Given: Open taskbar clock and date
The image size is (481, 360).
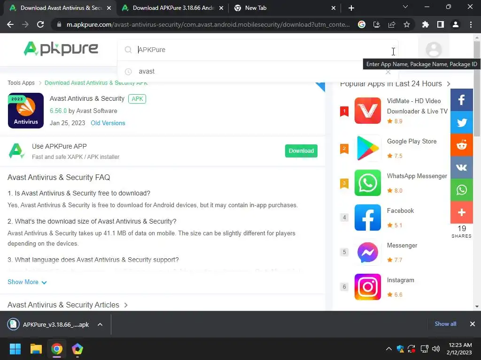Looking at the screenshot, I should point(460,349).
